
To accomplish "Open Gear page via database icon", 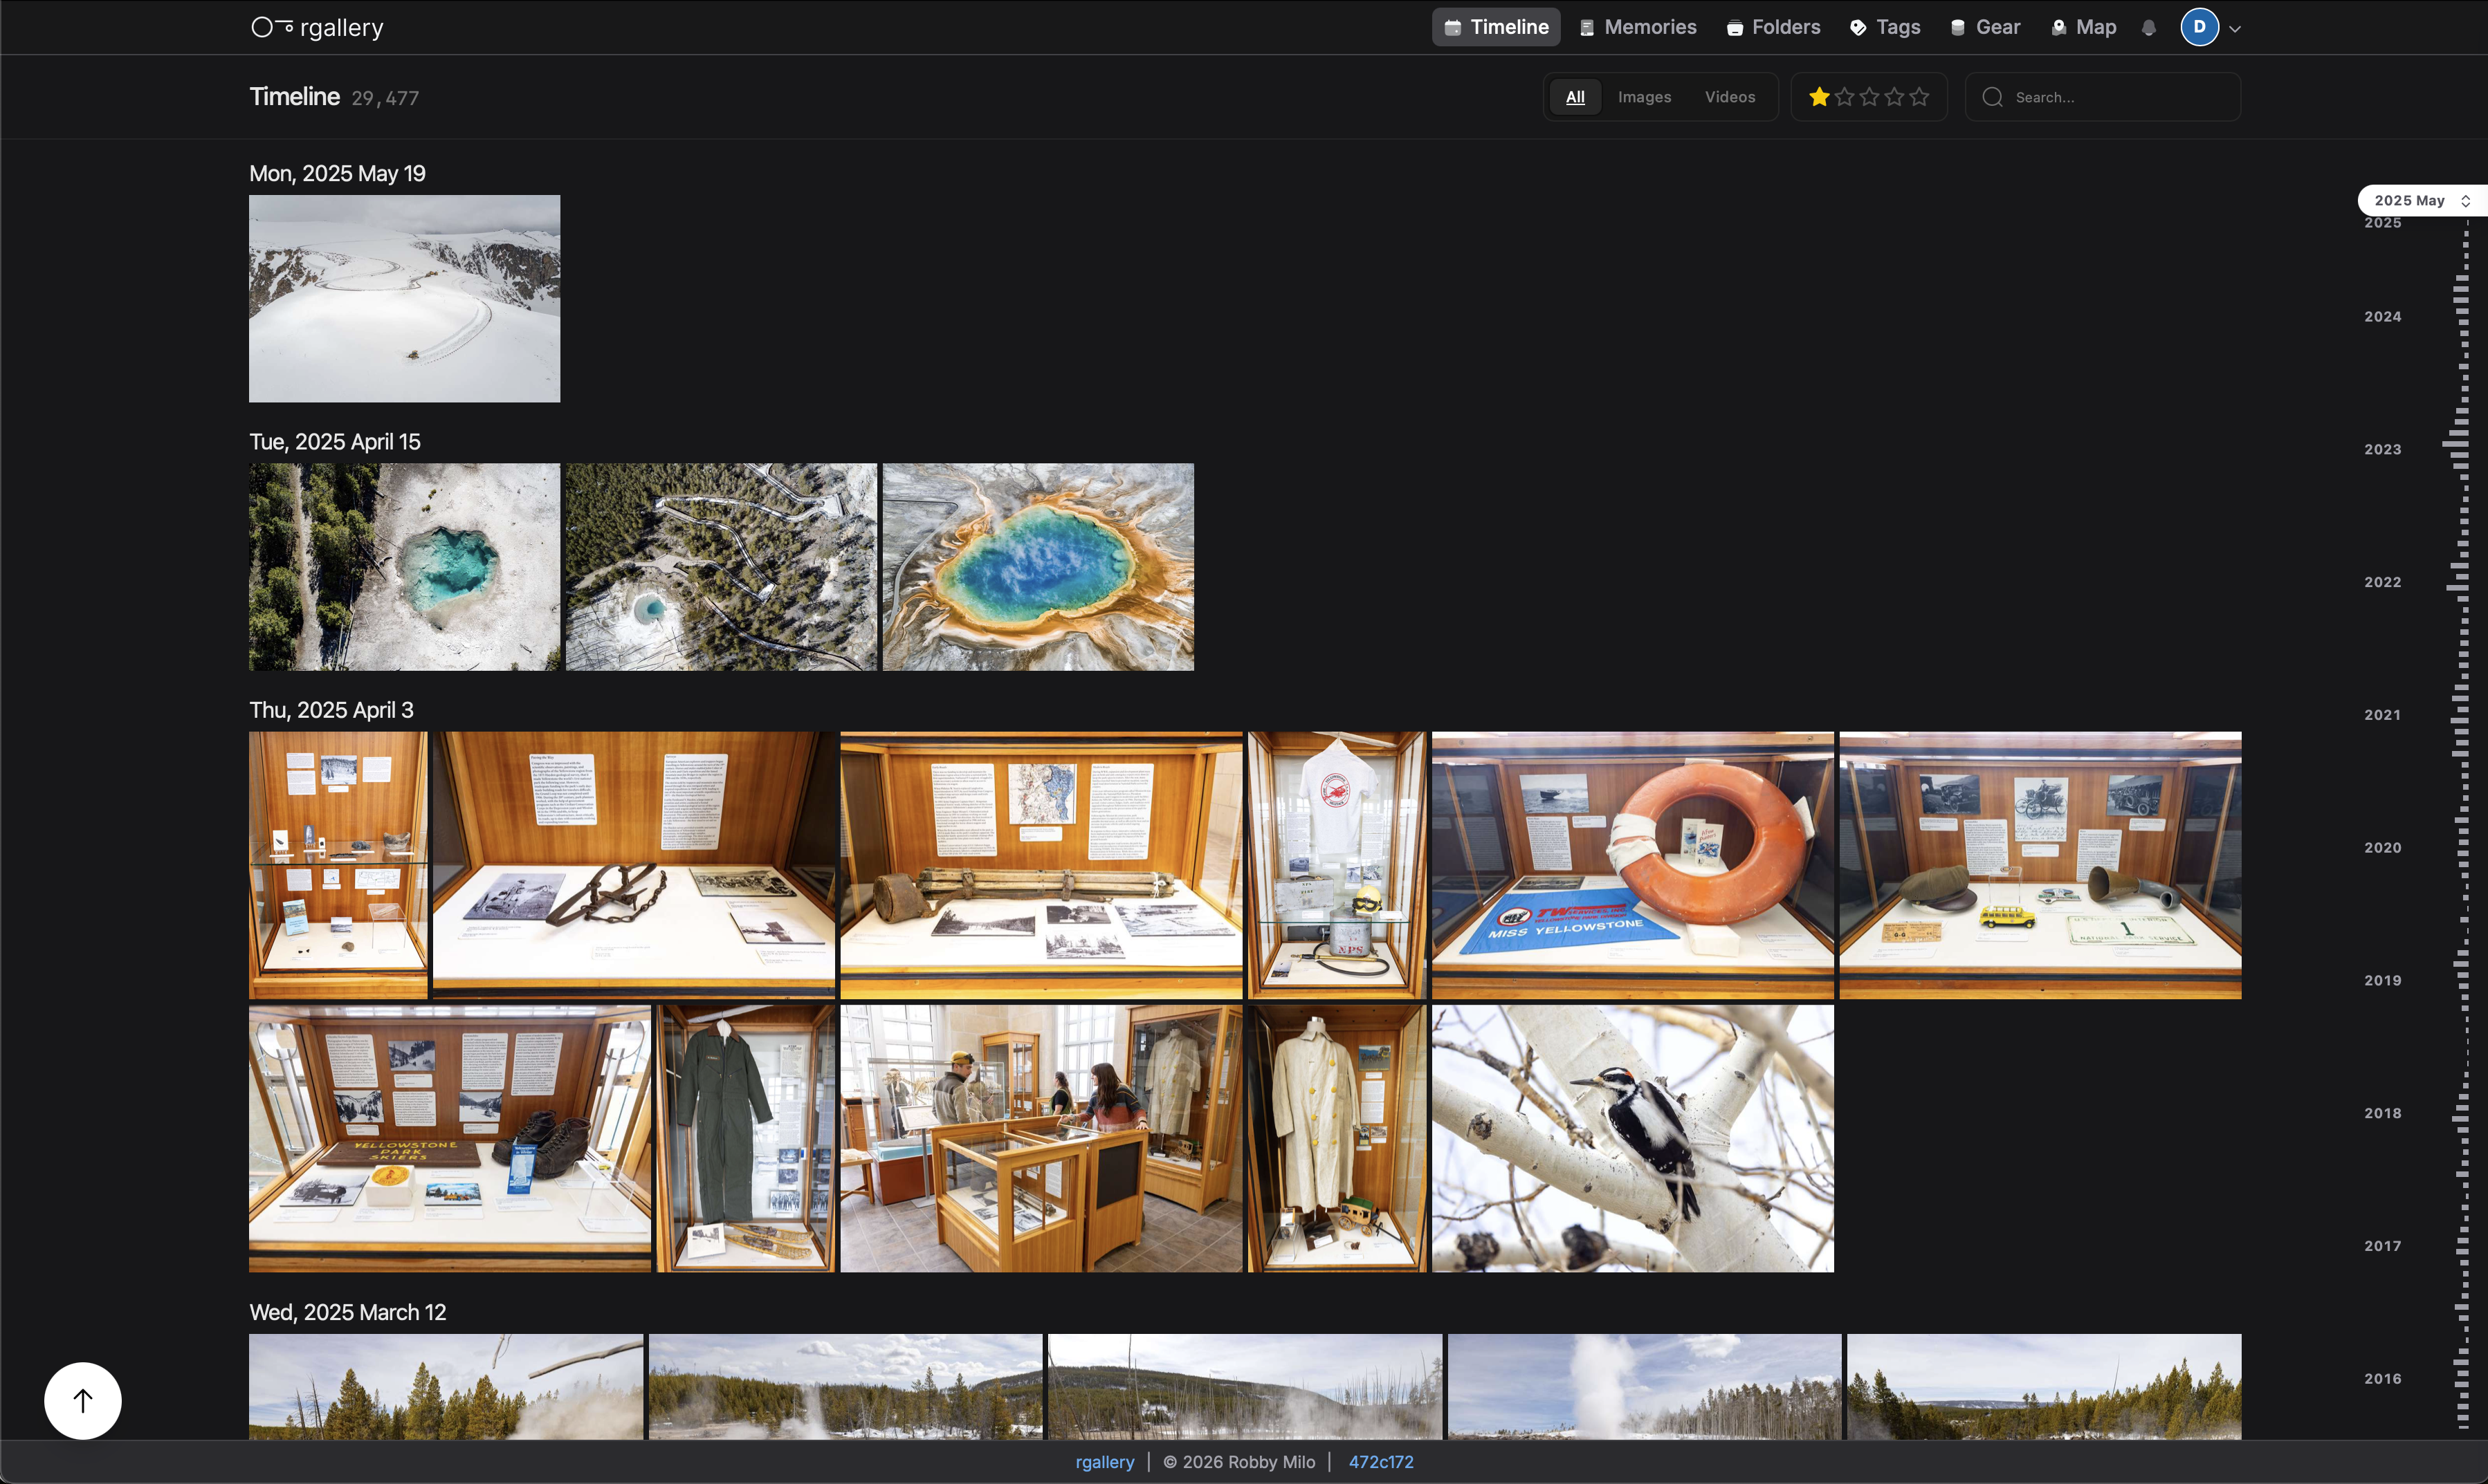I will (1958, 28).
